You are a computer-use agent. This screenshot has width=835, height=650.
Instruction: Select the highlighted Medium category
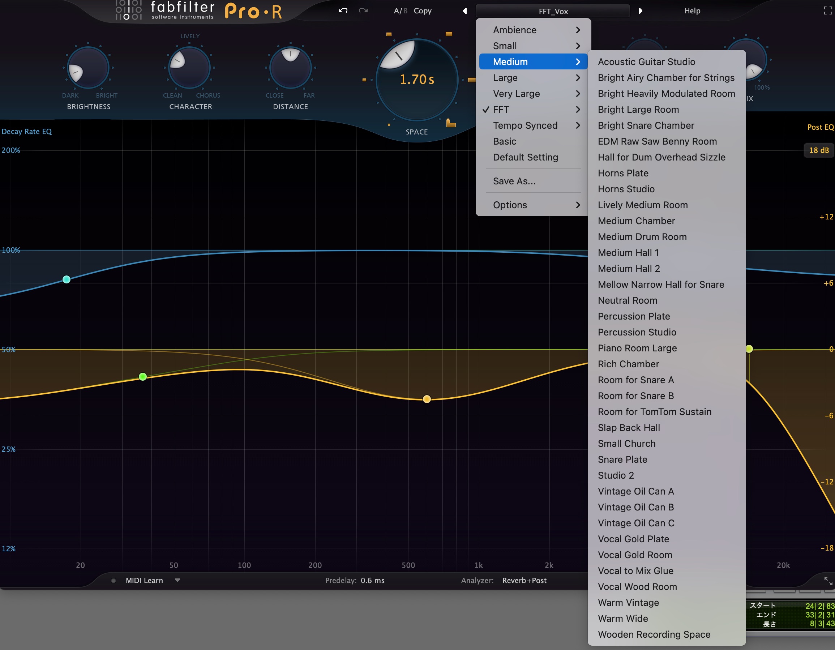click(533, 61)
